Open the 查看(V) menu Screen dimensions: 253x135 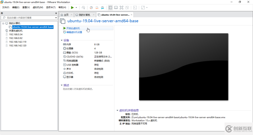click(x=26, y=7)
